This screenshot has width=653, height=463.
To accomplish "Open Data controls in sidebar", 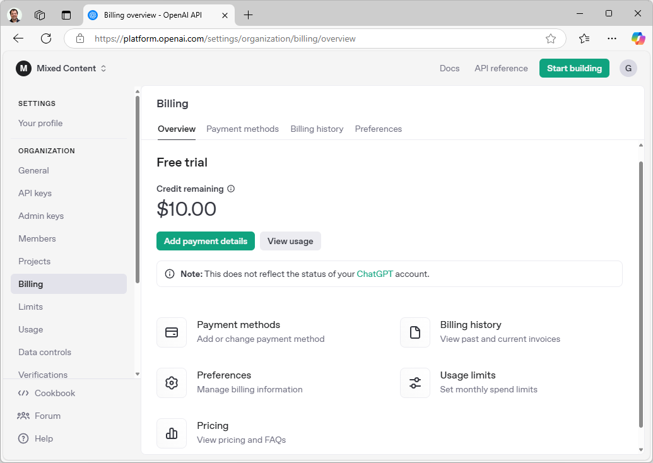I will tap(45, 352).
